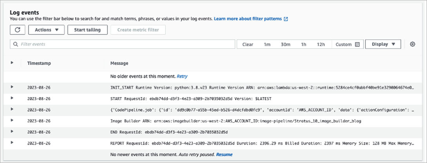This screenshot has height=163, width=427.
Task: Expand the REPORT RequestId log event row
Action: coord(12,143)
